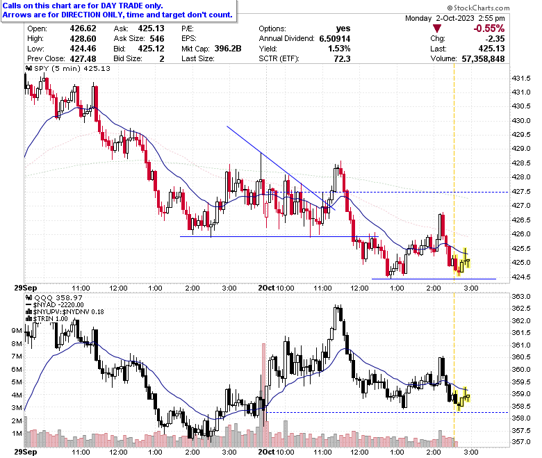Select the SPY (5 min) chart legend
The width and height of the screenshot is (542, 458).
[72, 68]
